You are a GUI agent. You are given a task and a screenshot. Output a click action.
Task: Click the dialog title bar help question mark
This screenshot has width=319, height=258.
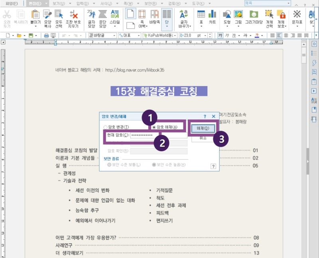coord(205,116)
